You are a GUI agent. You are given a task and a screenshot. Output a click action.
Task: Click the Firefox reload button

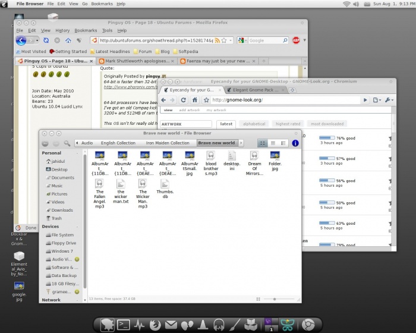pyautogui.click(x=48, y=40)
